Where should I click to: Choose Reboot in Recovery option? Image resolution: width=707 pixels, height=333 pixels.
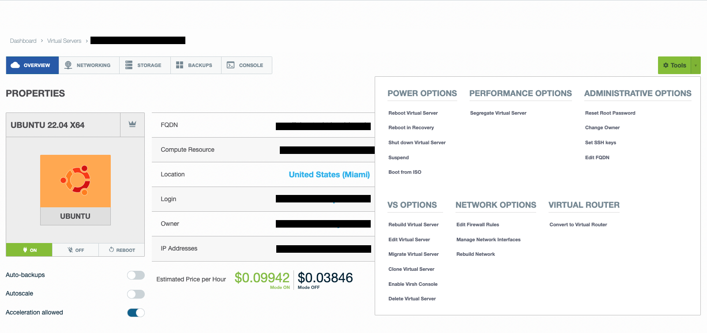[x=411, y=128]
